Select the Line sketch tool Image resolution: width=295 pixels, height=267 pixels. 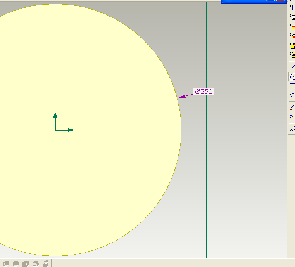[293, 67]
